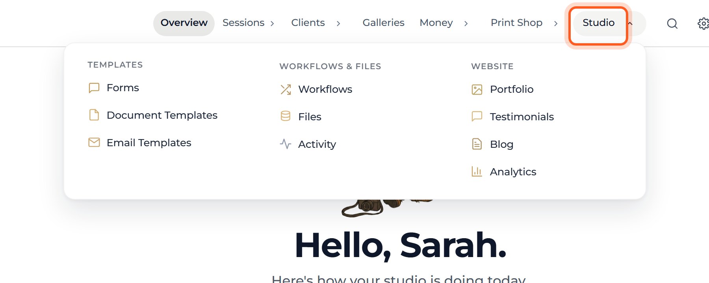Open the Clients nav item
This screenshot has width=709, height=283.
[308, 23]
